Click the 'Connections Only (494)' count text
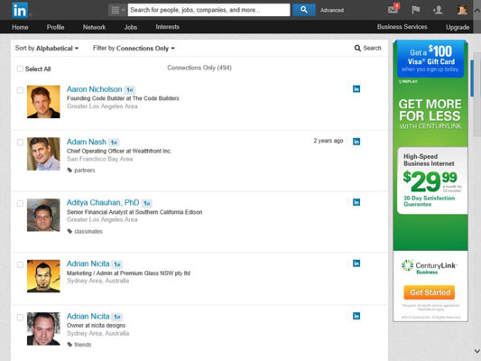The height and width of the screenshot is (361, 481). (x=199, y=68)
